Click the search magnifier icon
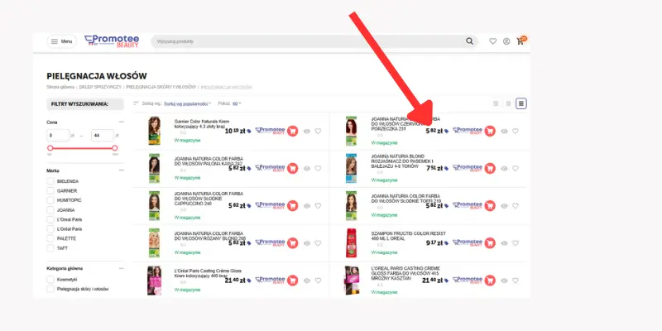Image resolution: width=662 pixels, height=331 pixels. click(470, 41)
